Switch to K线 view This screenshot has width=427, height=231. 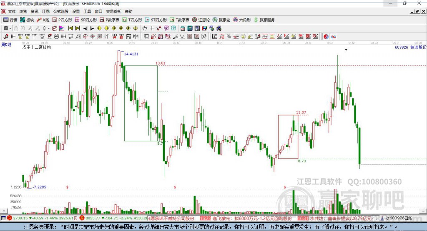click(x=43, y=20)
